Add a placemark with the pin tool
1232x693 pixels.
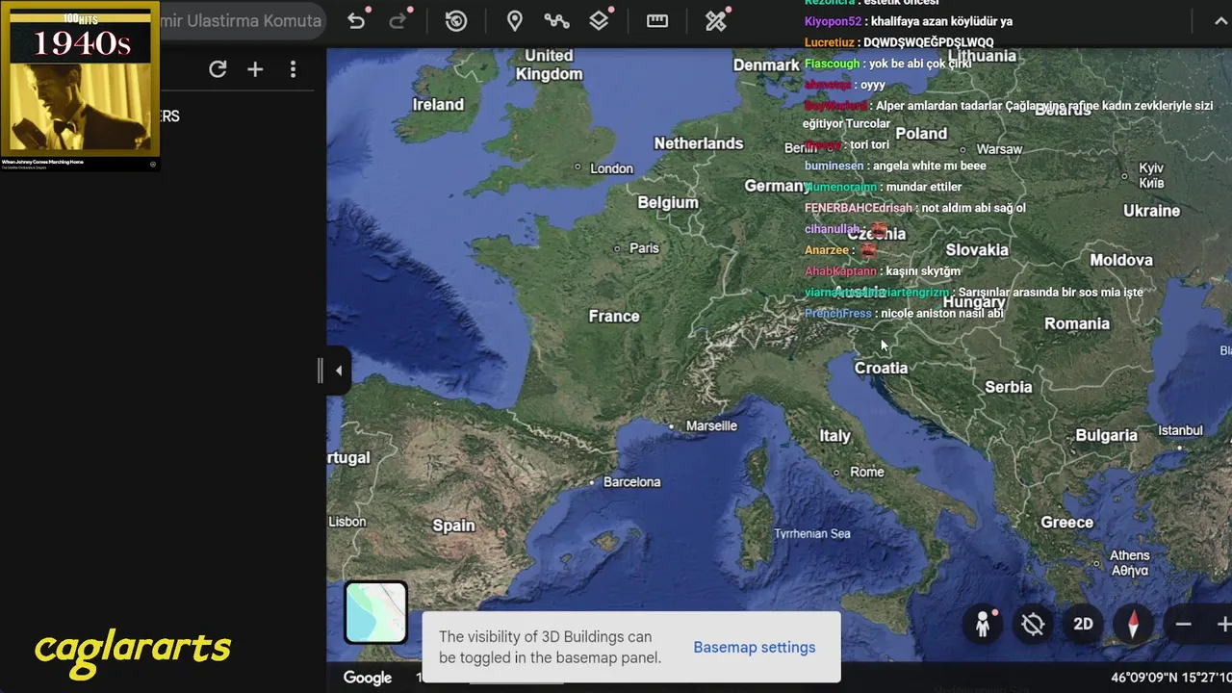[515, 21]
